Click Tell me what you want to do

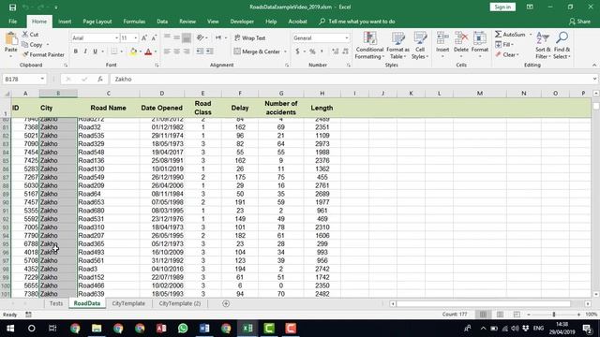[357, 22]
